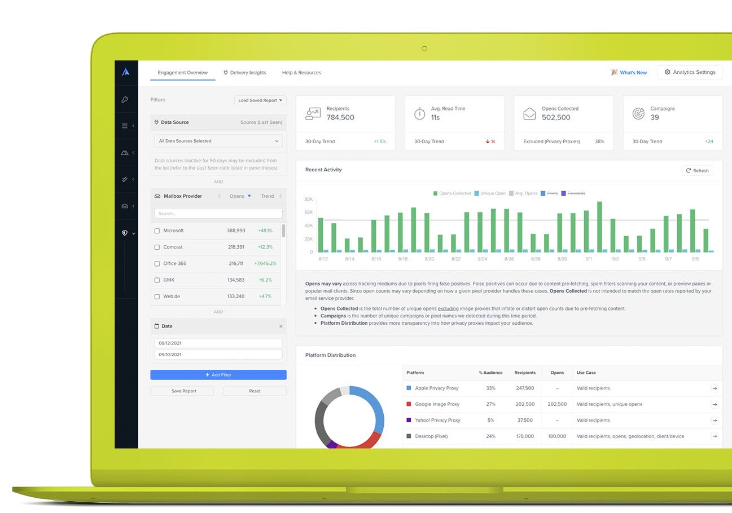The image size is (732, 513).
Task: Check the Office 365 checkbox
Action: pos(157,263)
